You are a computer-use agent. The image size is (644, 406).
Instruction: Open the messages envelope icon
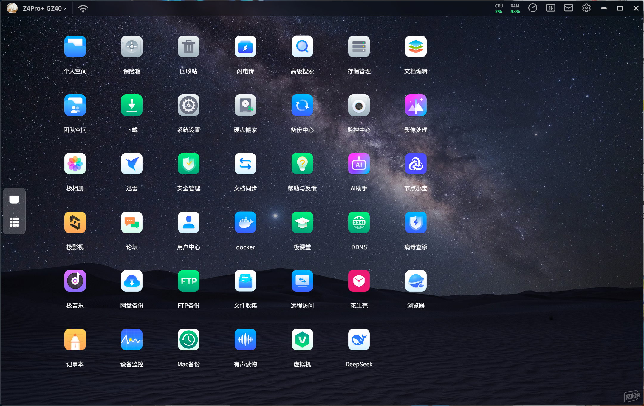coord(568,8)
